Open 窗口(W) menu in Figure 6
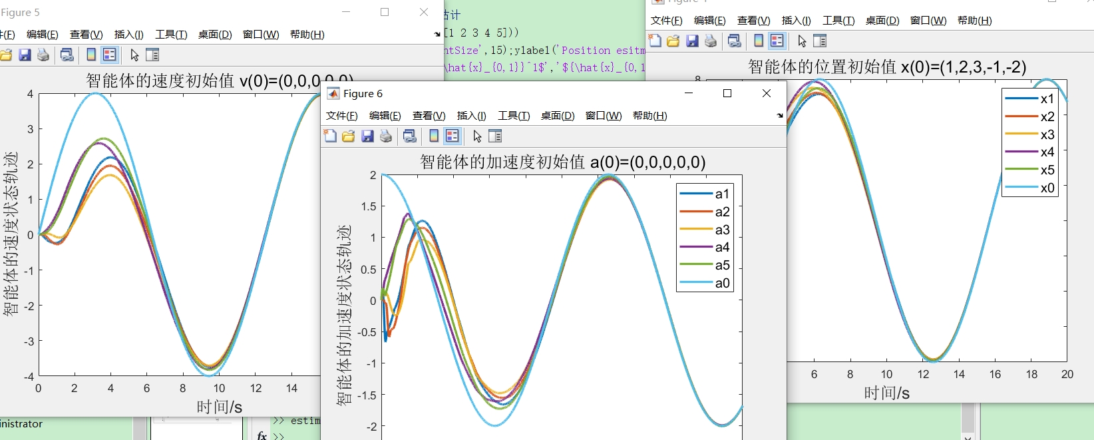This screenshot has width=1094, height=440. pyautogui.click(x=604, y=116)
